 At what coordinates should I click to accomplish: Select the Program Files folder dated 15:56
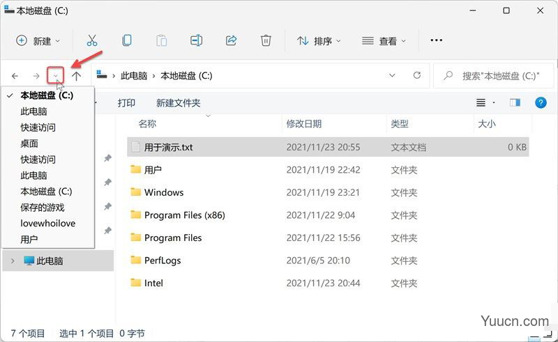click(328, 238)
